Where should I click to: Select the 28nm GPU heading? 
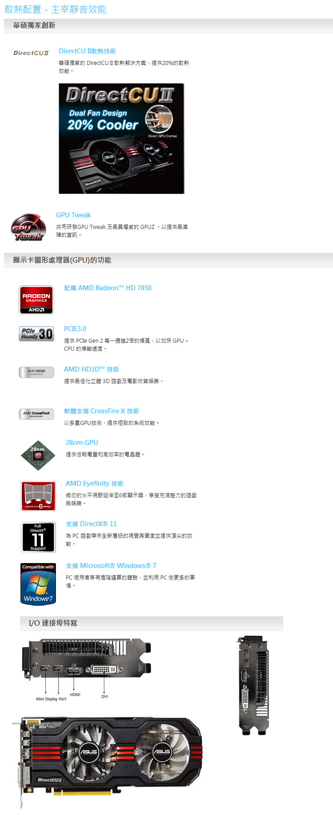click(82, 443)
